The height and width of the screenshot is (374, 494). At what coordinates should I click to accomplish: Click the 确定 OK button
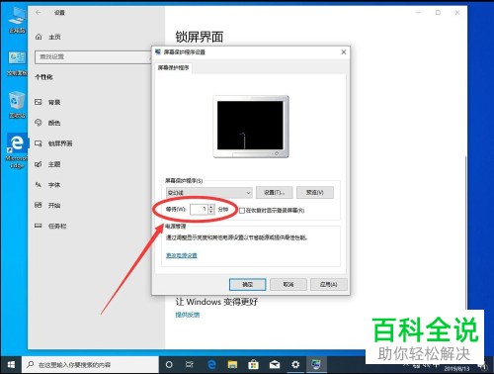[x=247, y=284]
